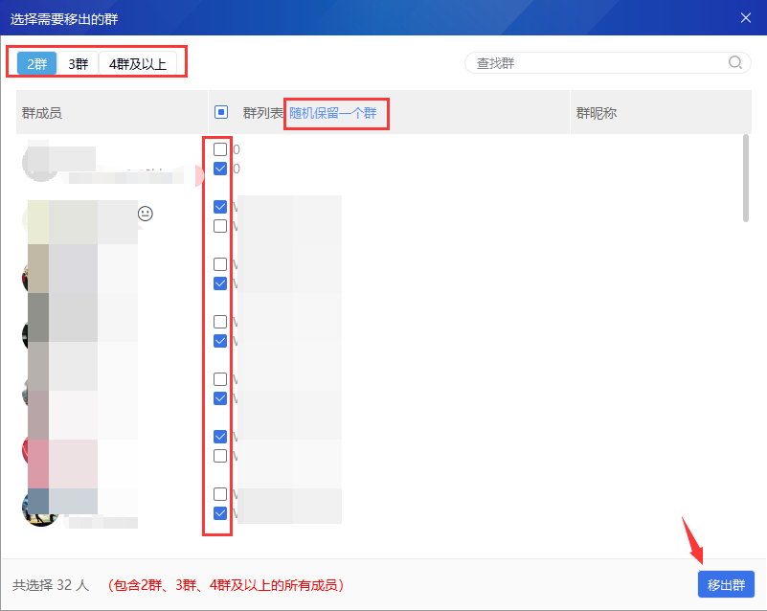Open the 4群及以上 tab

[138, 63]
